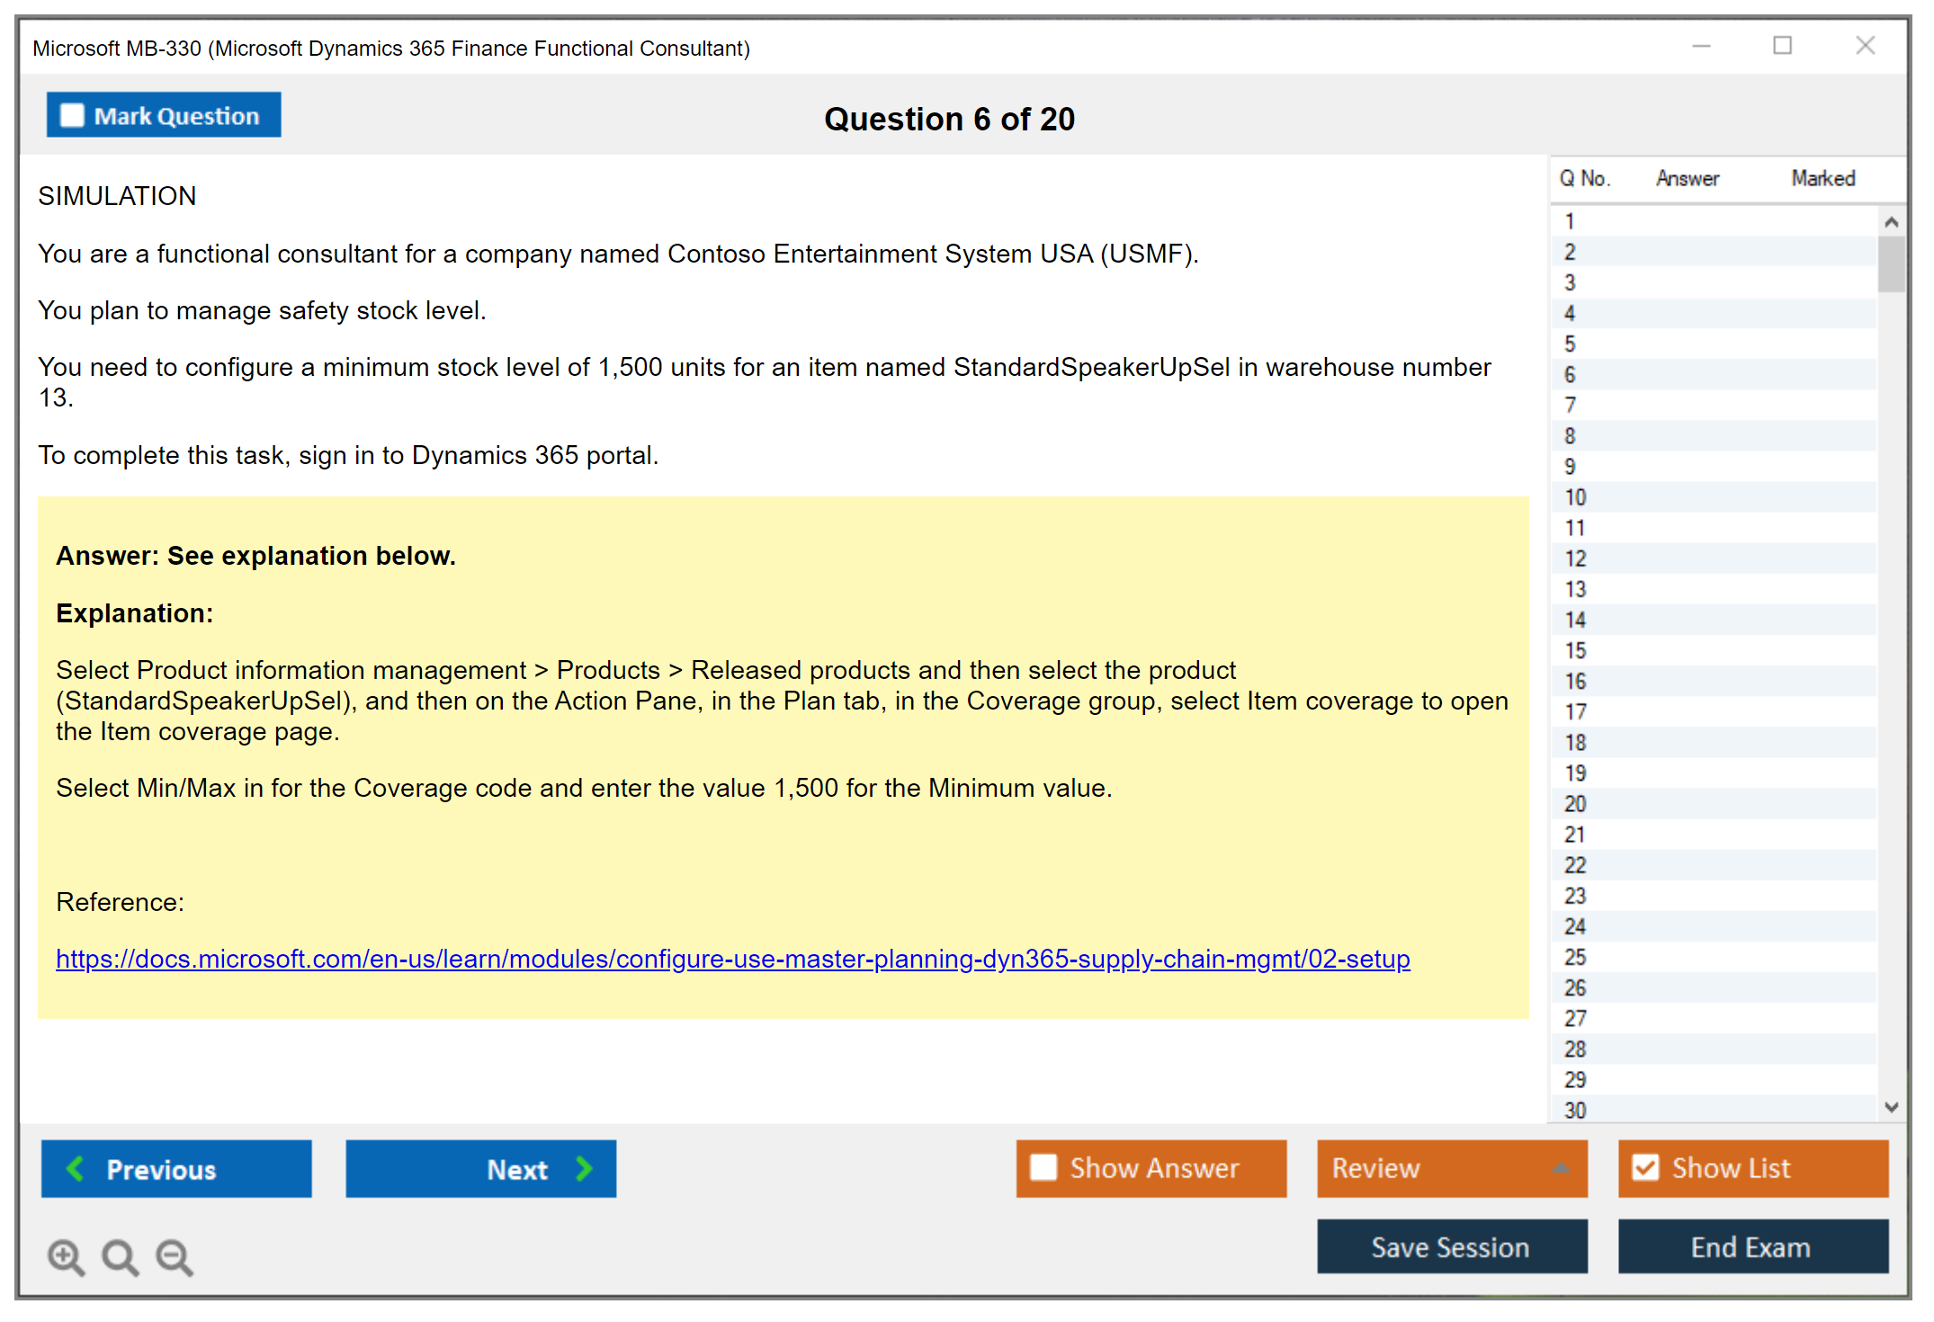Maximize the exam window
This screenshot has width=1934, height=1322.
tap(1782, 46)
